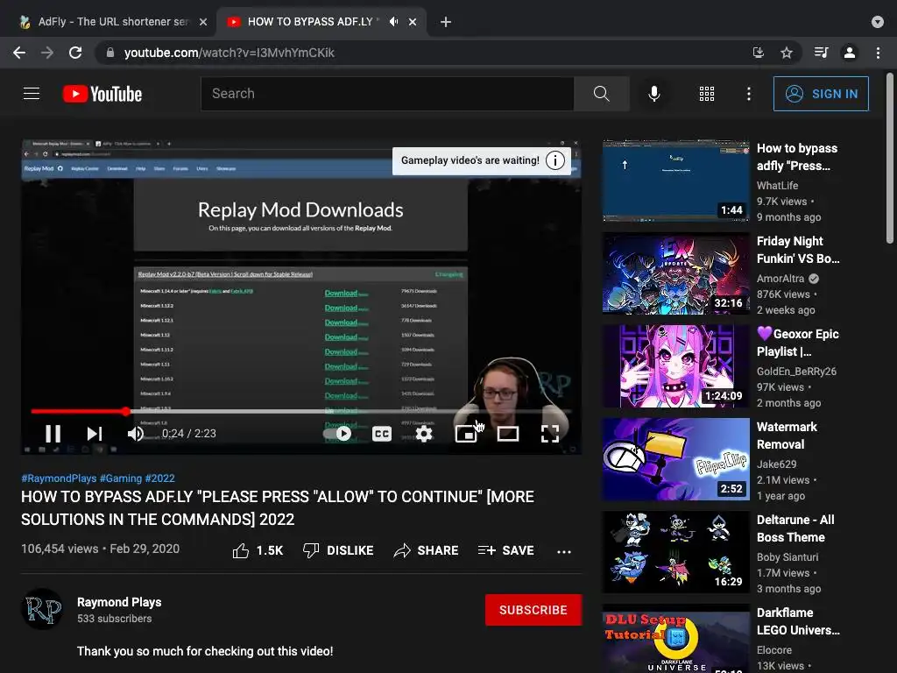Image resolution: width=897 pixels, height=673 pixels.
Task: Switch to the AdFly browser tab
Action: [113, 22]
